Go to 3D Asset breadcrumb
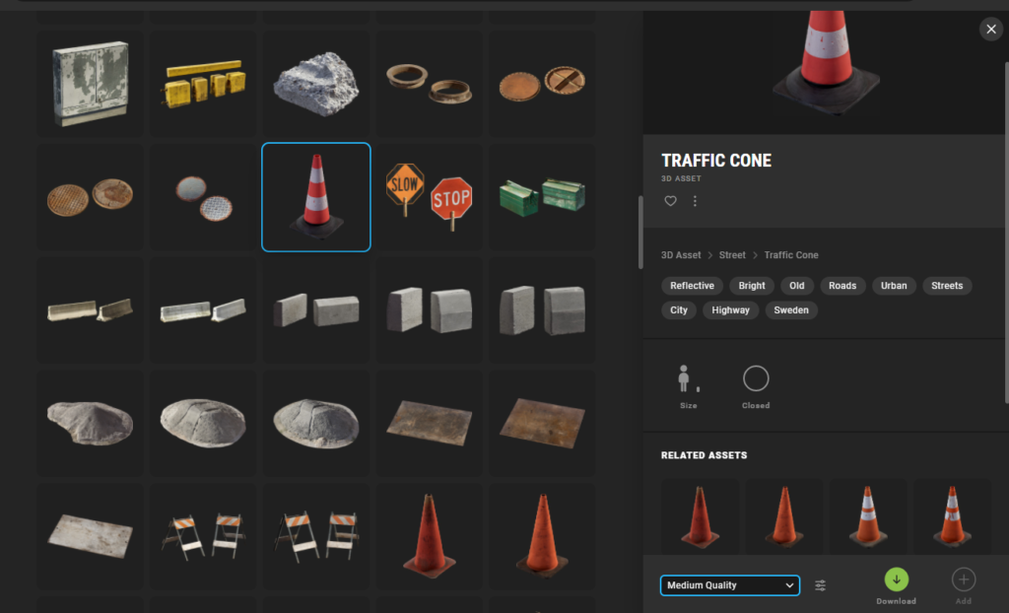This screenshot has height=613, width=1009. click(681, 255)
